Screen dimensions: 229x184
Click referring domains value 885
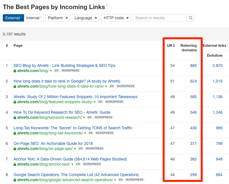point(193,65)
